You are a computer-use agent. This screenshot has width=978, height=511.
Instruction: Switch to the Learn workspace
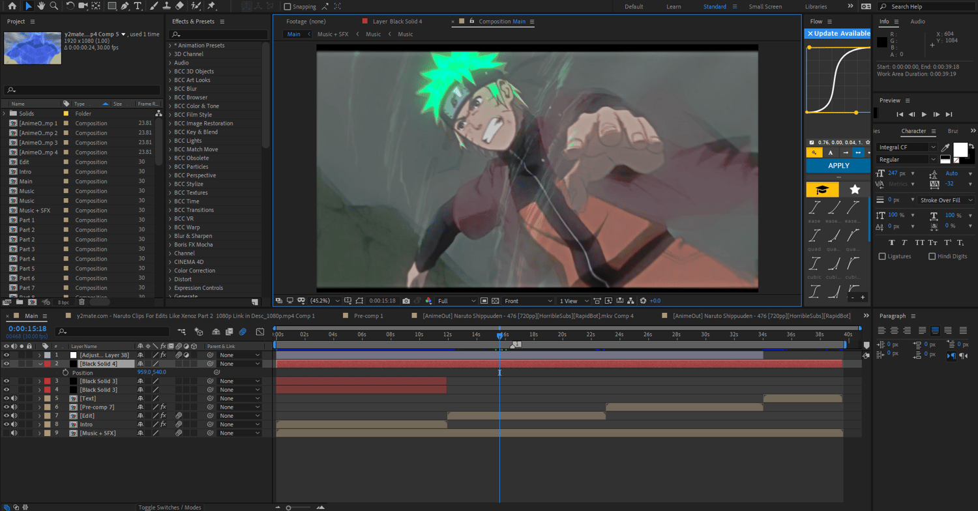674,7
